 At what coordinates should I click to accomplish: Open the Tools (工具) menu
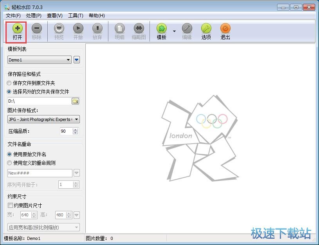[76, 16]
